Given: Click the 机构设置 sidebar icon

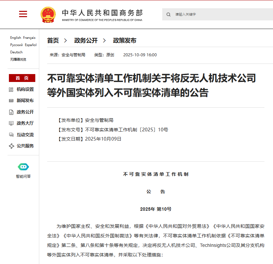Looking at the screenshot, I should pos(11,90).
